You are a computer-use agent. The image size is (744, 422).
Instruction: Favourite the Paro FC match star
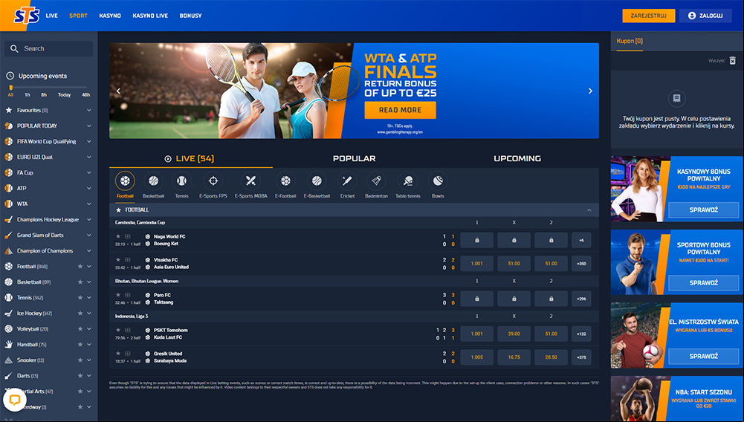118,295
